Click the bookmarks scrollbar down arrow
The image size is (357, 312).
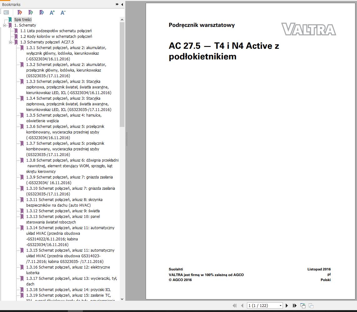click(x=122, y=299)
